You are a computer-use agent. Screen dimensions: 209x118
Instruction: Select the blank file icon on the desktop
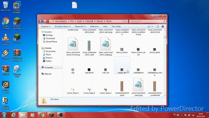coord(74,5)
